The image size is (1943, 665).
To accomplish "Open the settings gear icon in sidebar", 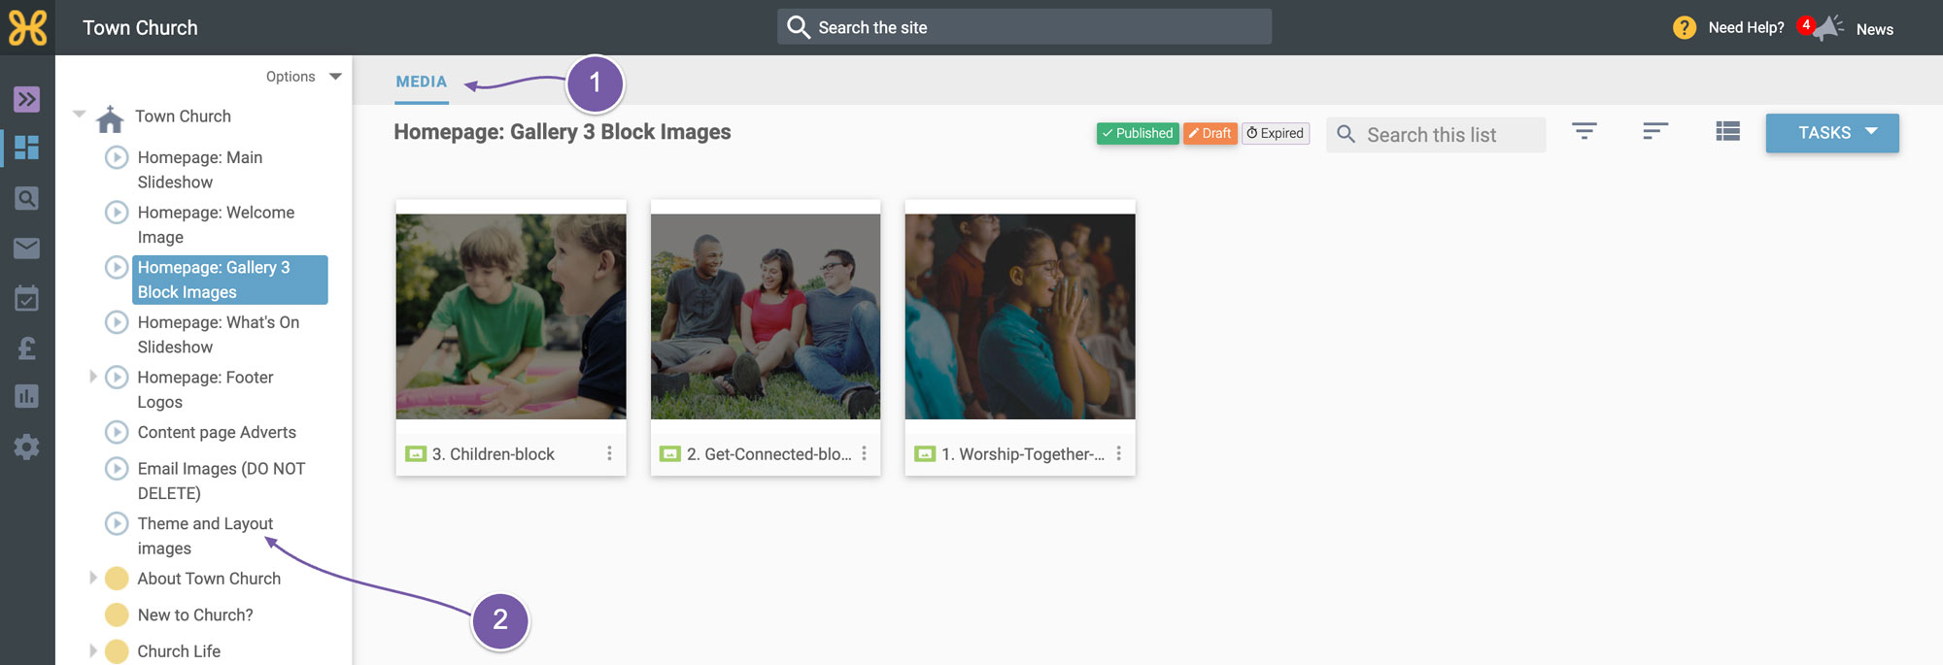I will point(27,447).
